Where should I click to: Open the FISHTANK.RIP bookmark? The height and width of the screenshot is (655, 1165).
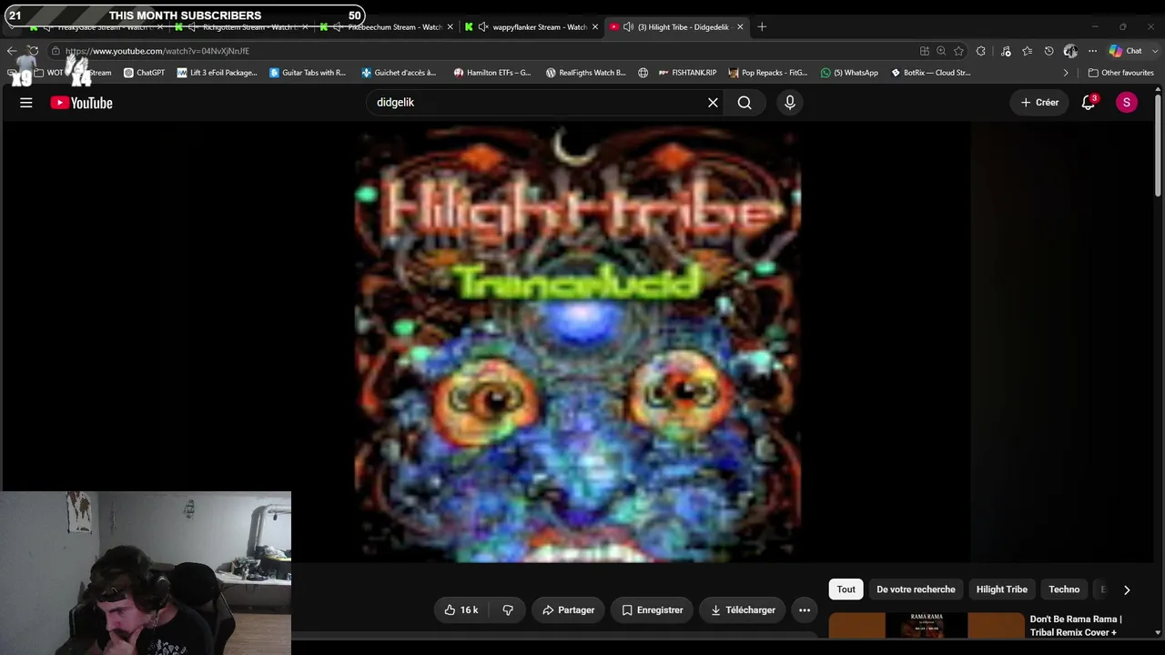[687, 73]
